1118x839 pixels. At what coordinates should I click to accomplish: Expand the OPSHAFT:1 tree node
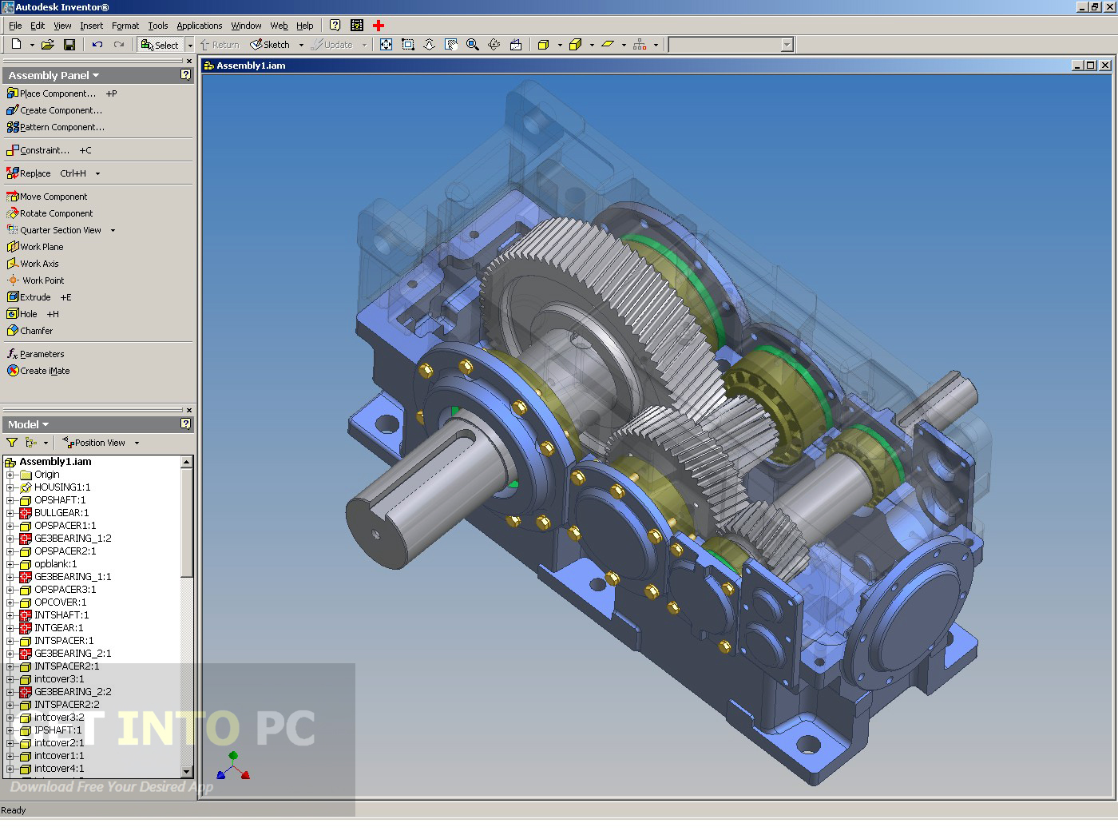tap(10, 500)
